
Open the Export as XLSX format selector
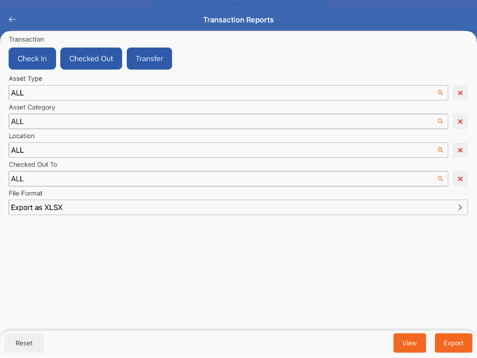(x=238, y=207)
